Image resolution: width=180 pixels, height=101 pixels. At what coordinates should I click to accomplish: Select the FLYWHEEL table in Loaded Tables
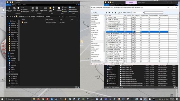[x=94, y=25]
